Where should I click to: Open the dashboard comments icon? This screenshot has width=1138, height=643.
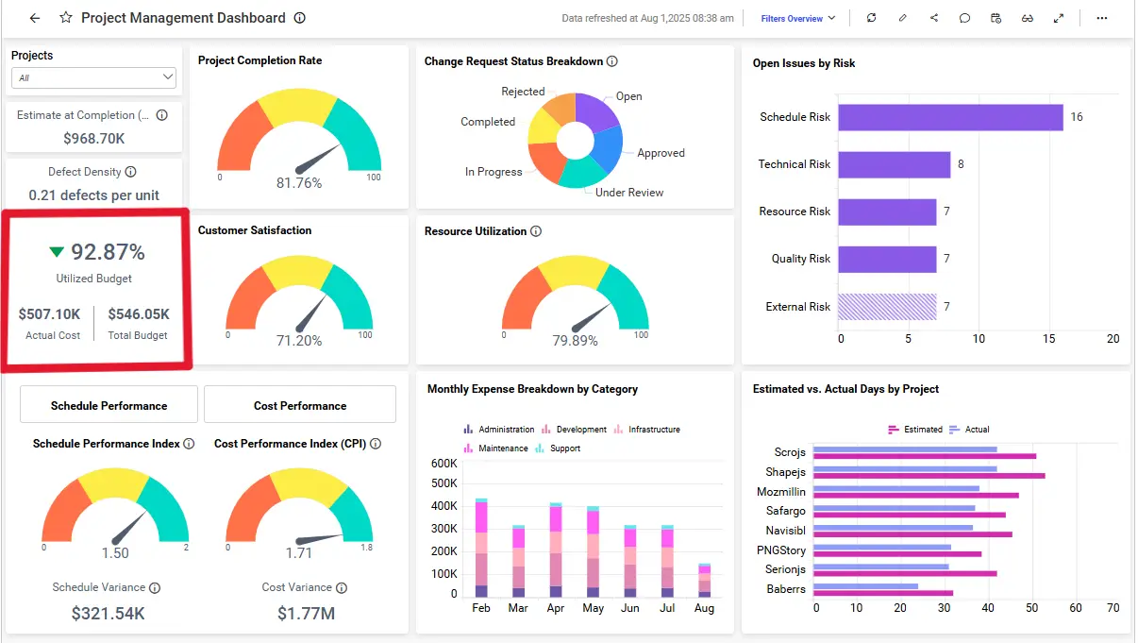pos(964,18)
